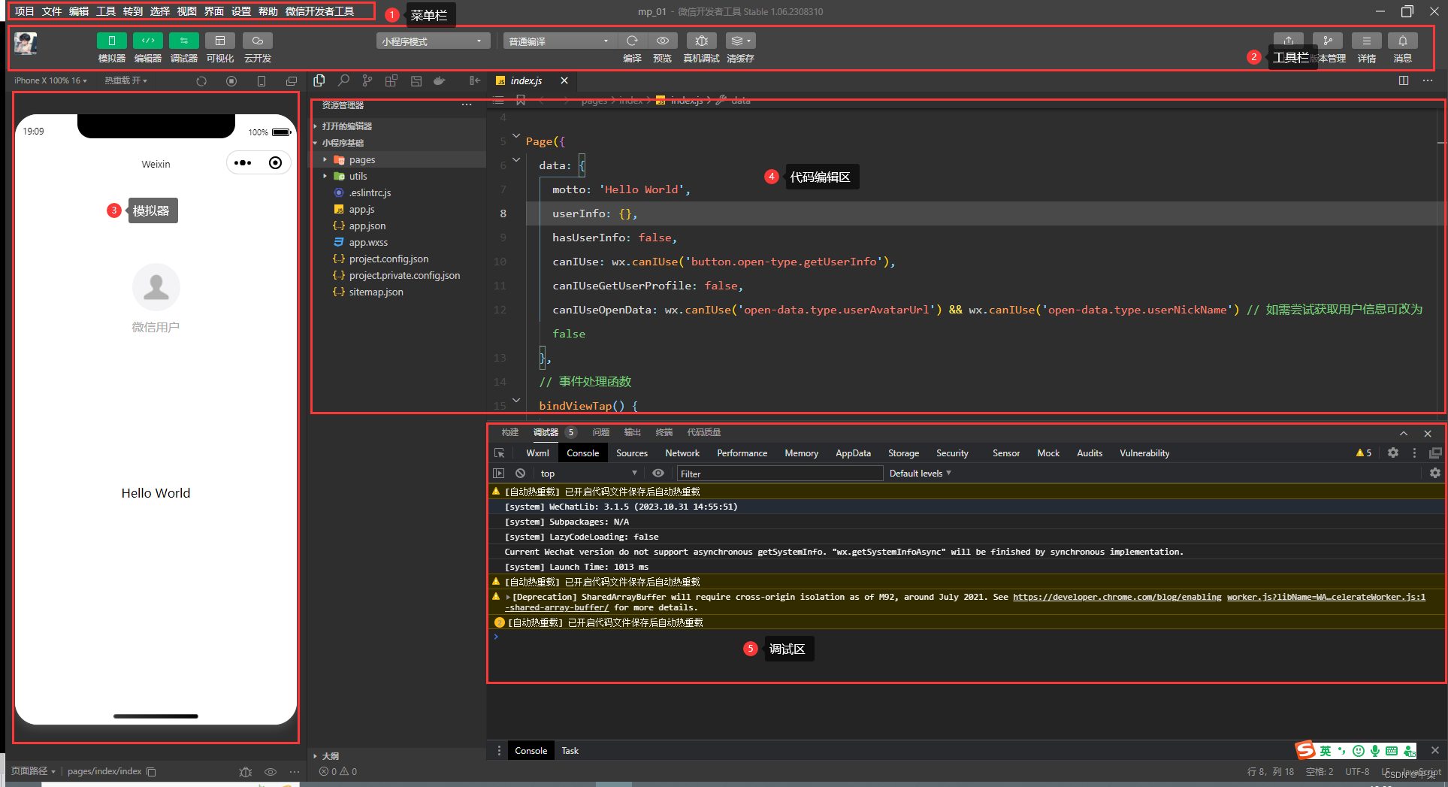Image resolution: width=1448 pixels, height=787 pixels.
Task: Click the 预览 preview eye icon
Action: (x=662, y=41)
